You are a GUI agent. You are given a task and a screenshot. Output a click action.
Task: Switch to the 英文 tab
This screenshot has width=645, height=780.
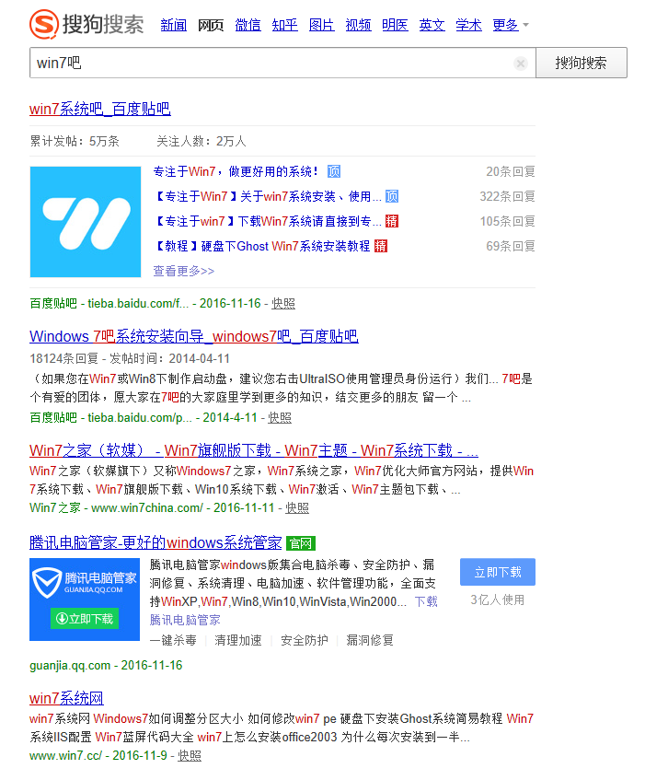tap(432, 24)
